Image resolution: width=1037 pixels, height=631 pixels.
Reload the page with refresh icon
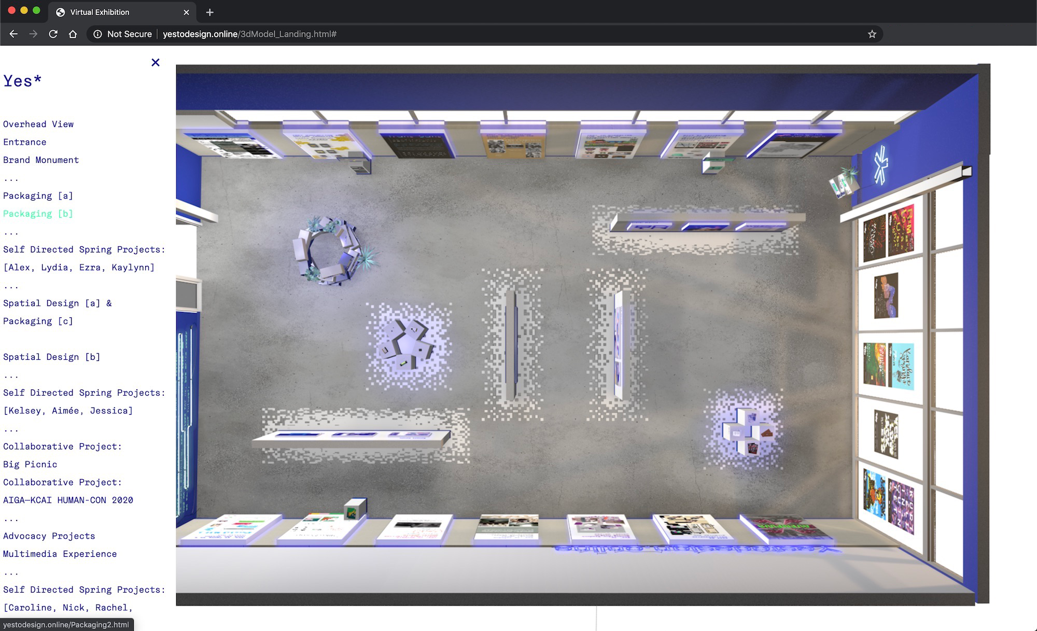click(x=53, y=34)
